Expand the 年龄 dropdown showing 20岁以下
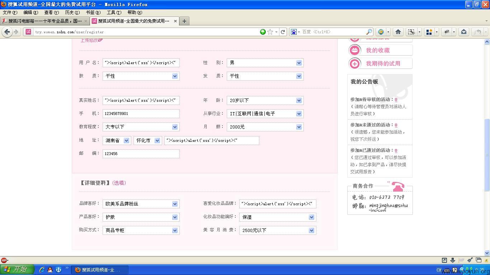 (265, 100)
